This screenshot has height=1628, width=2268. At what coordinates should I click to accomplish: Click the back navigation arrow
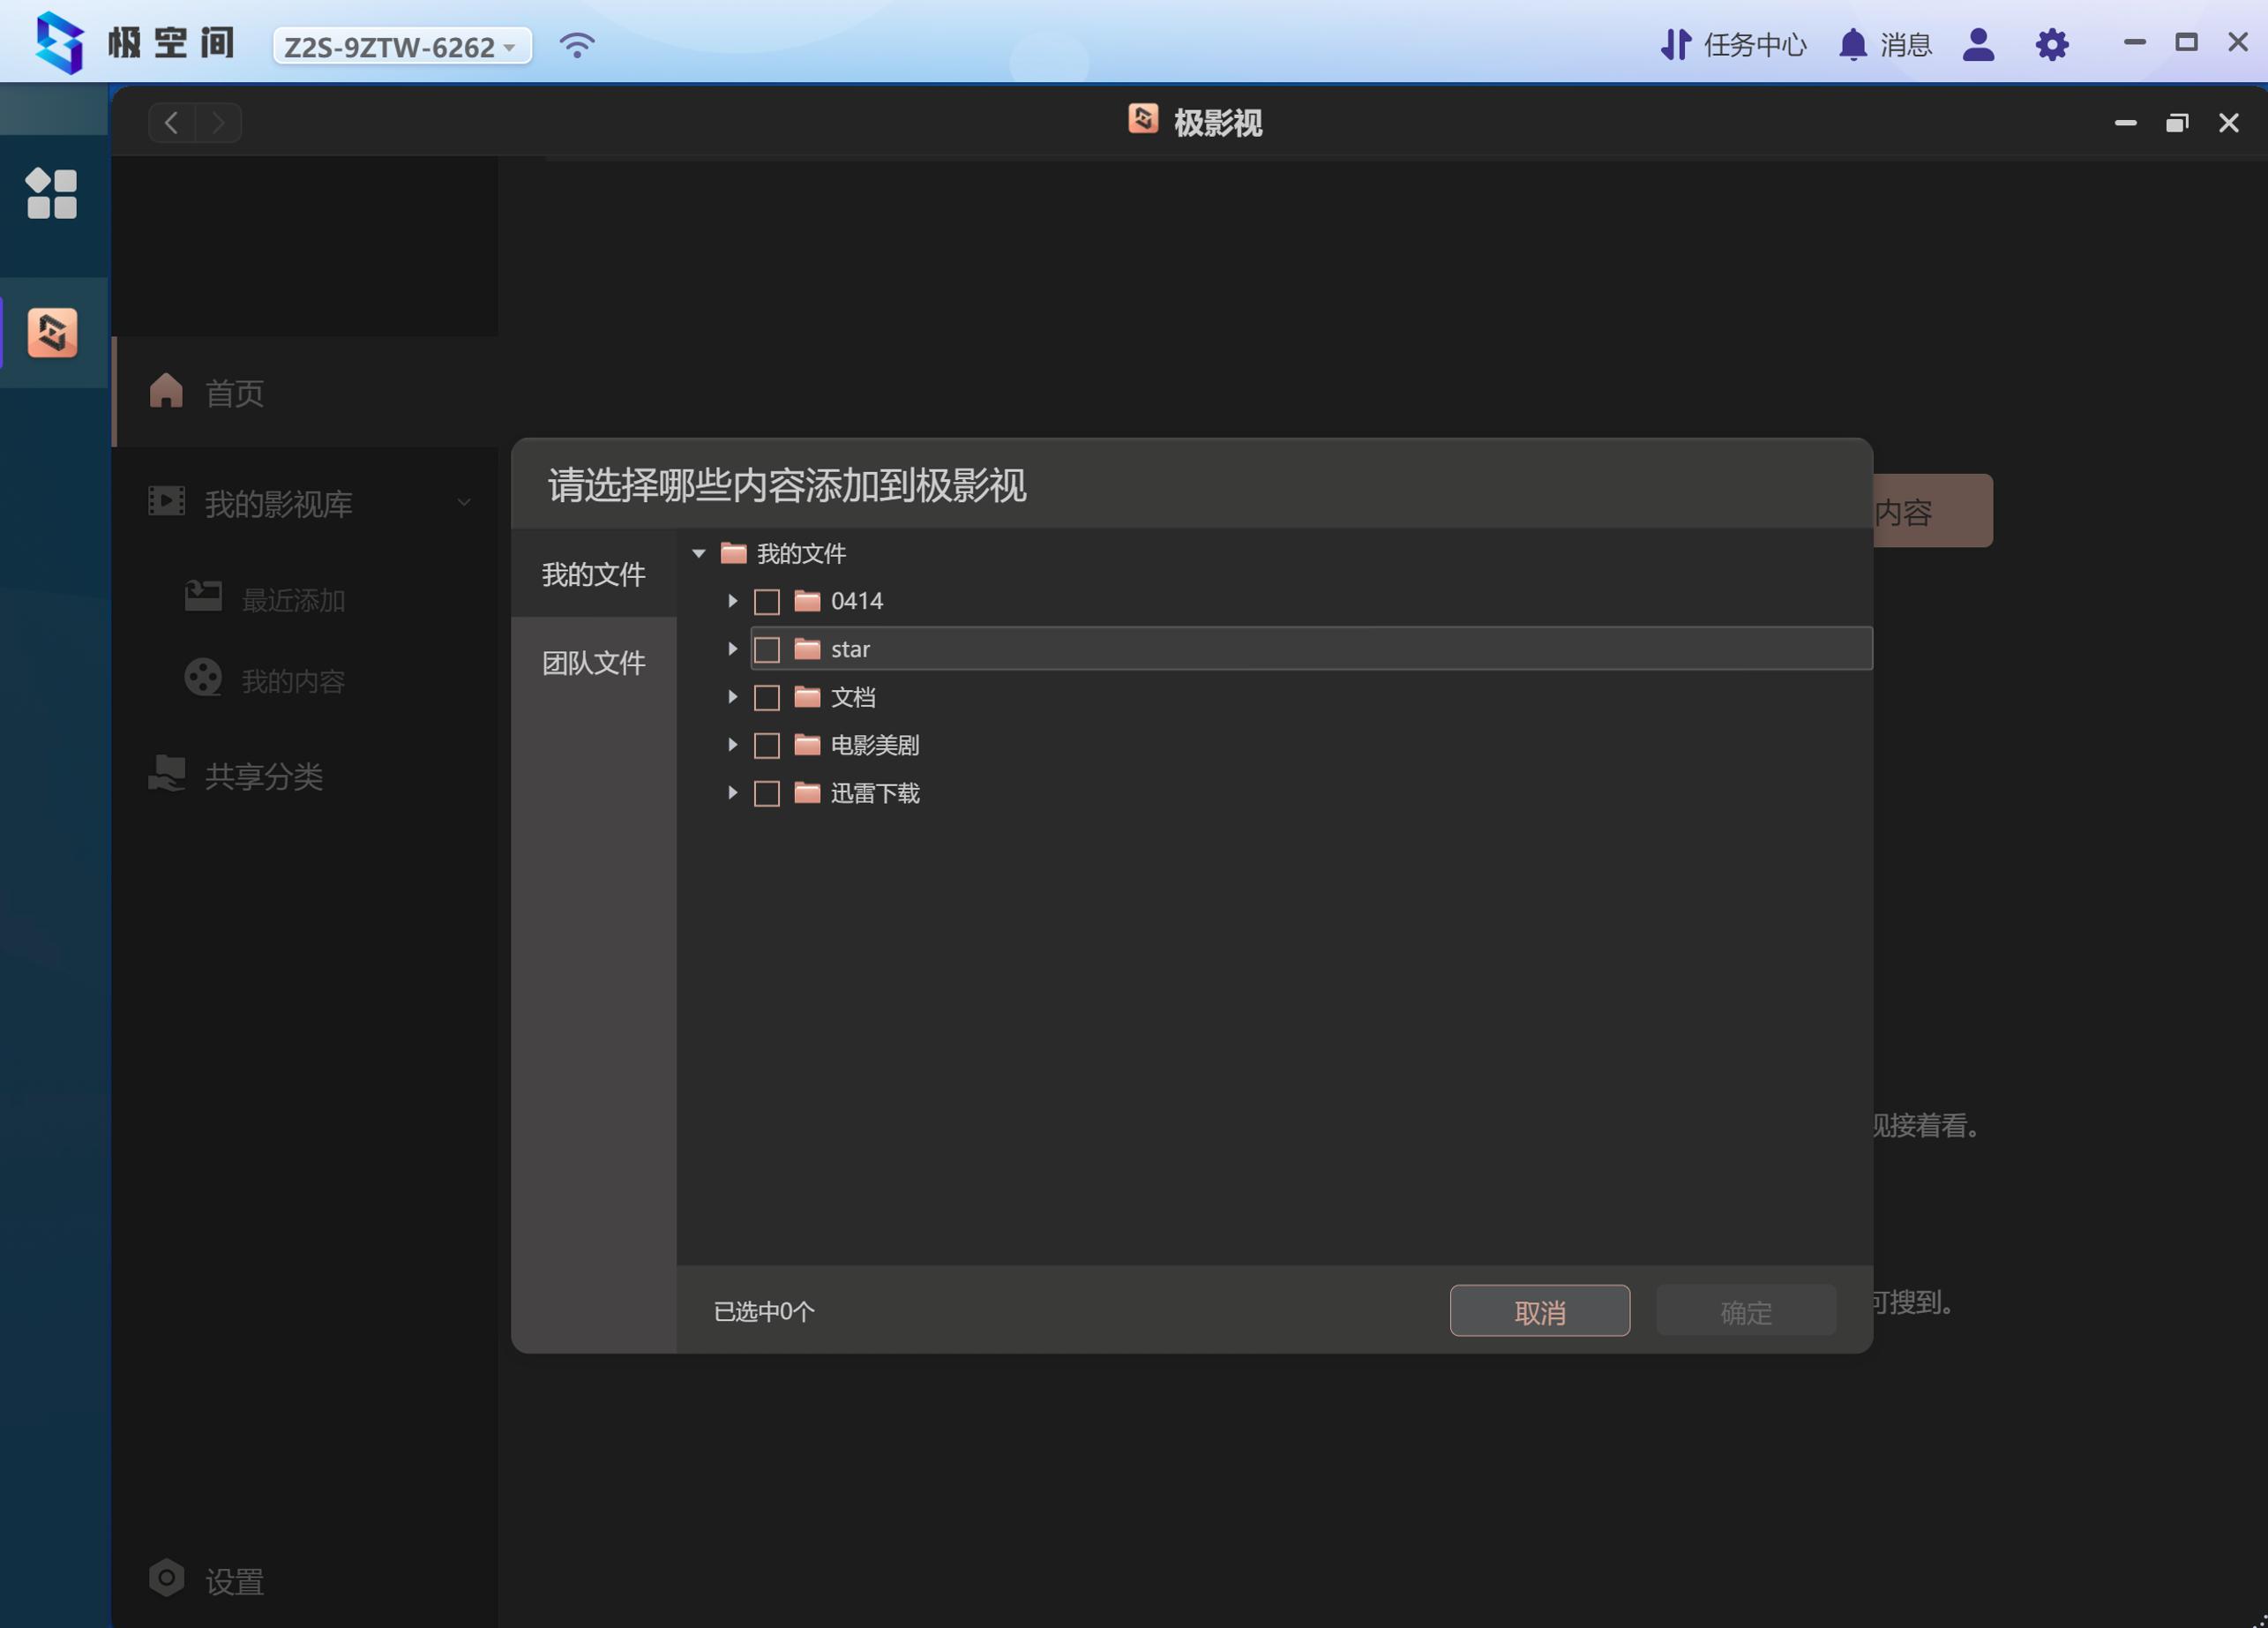point(171,123)
